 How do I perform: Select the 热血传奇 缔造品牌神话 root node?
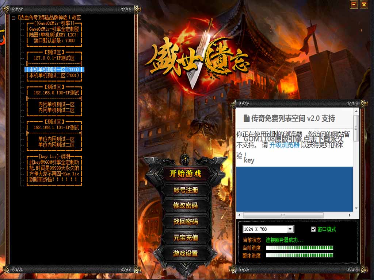[x=49, y=17]
